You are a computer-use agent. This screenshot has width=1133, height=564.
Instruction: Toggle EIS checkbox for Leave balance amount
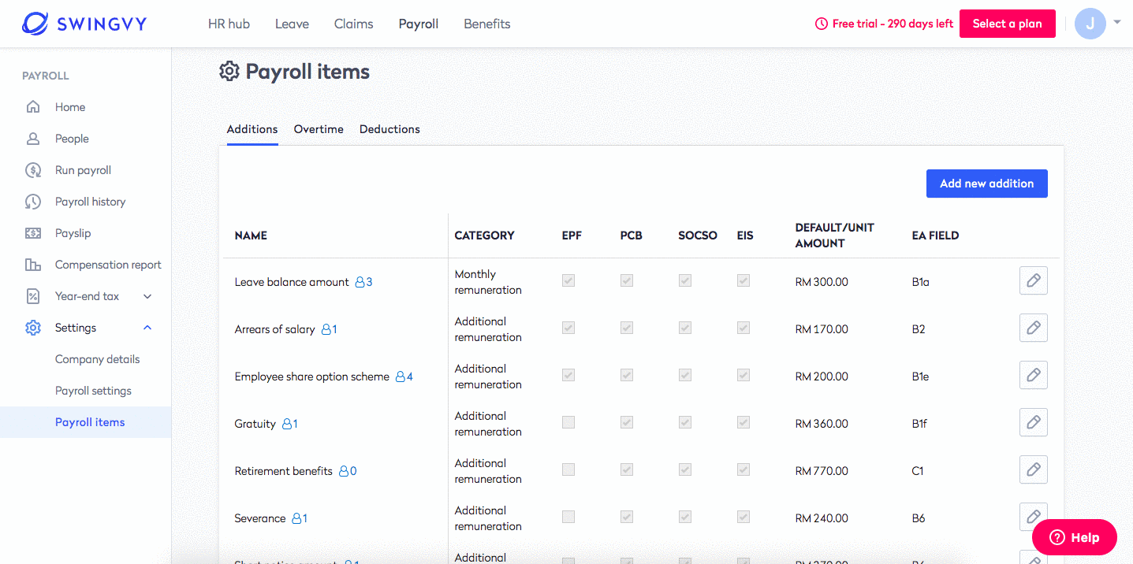click(744, 280)
